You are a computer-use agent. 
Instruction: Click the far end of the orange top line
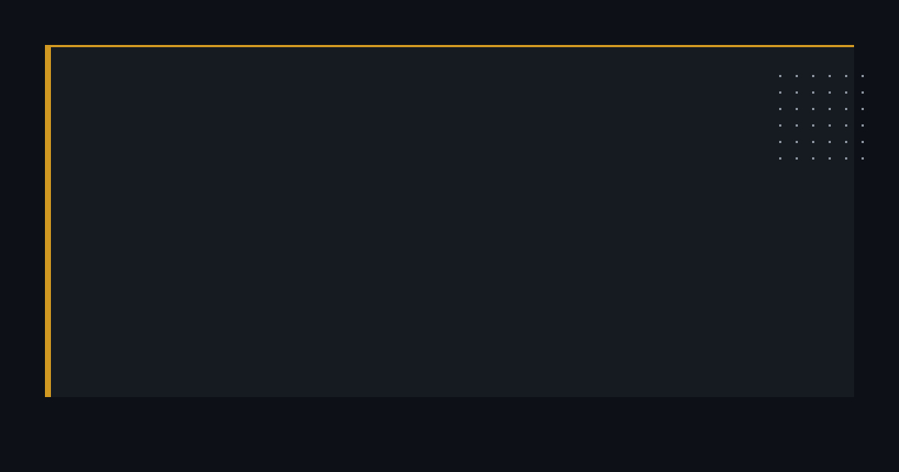(851, 46)
